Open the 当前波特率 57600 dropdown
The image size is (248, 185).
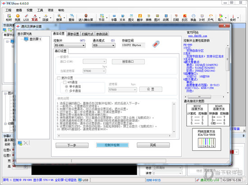tap(94, 71)
